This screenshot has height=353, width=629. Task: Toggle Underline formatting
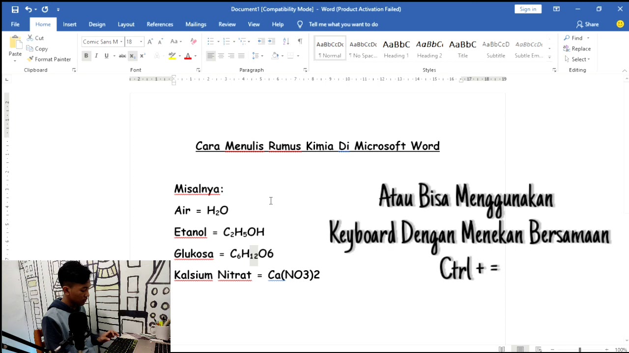[x=107, y=56]
